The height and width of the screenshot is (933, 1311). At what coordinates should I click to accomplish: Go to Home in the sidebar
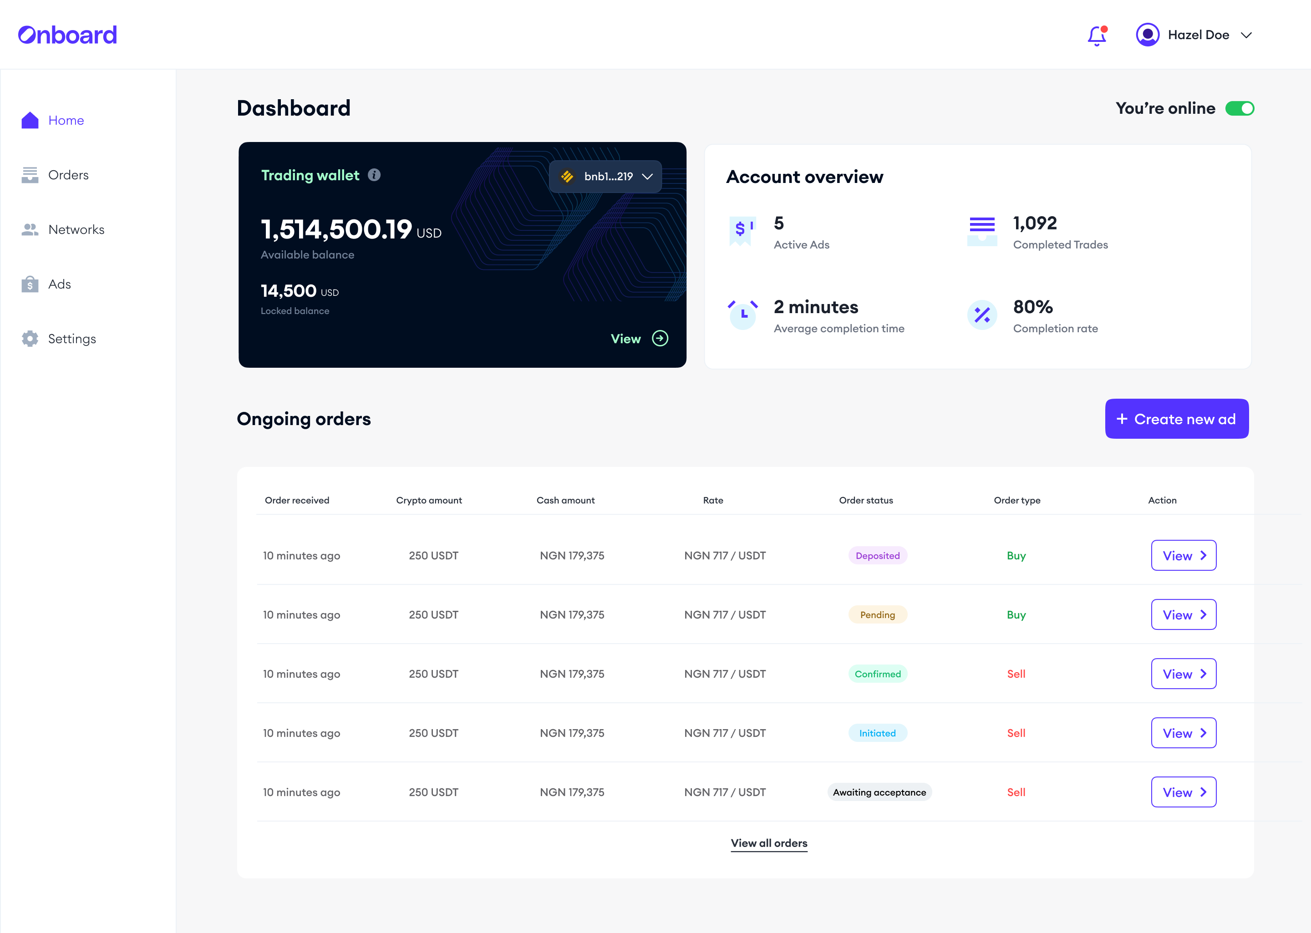(x=52, y=120)
